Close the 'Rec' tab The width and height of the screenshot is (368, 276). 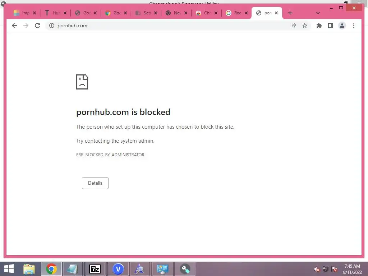(246, 13)
